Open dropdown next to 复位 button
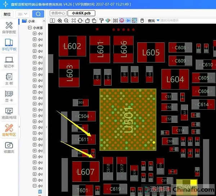 (x=23, y=14)
